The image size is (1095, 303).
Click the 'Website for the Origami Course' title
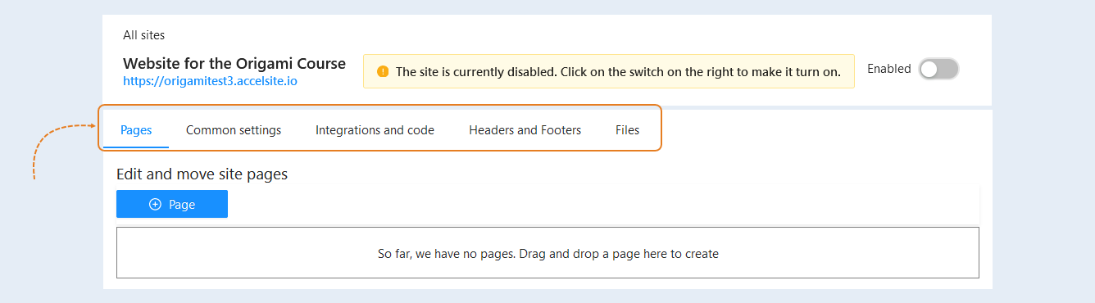coord(234,63)
